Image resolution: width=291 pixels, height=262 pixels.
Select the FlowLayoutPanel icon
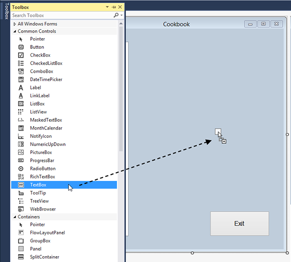(21, 232)
